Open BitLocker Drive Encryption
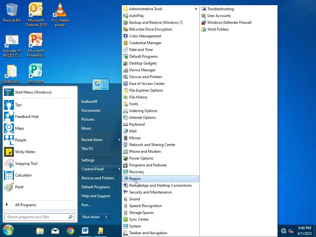Viewport: 316px width, 237px height. [x=160, y=29]
